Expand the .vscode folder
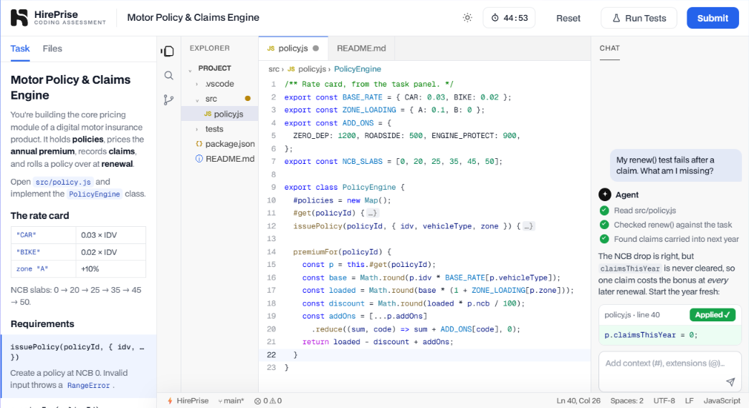Screen dimensions: 749x408 pyautogui.click(x=197, y=84)
